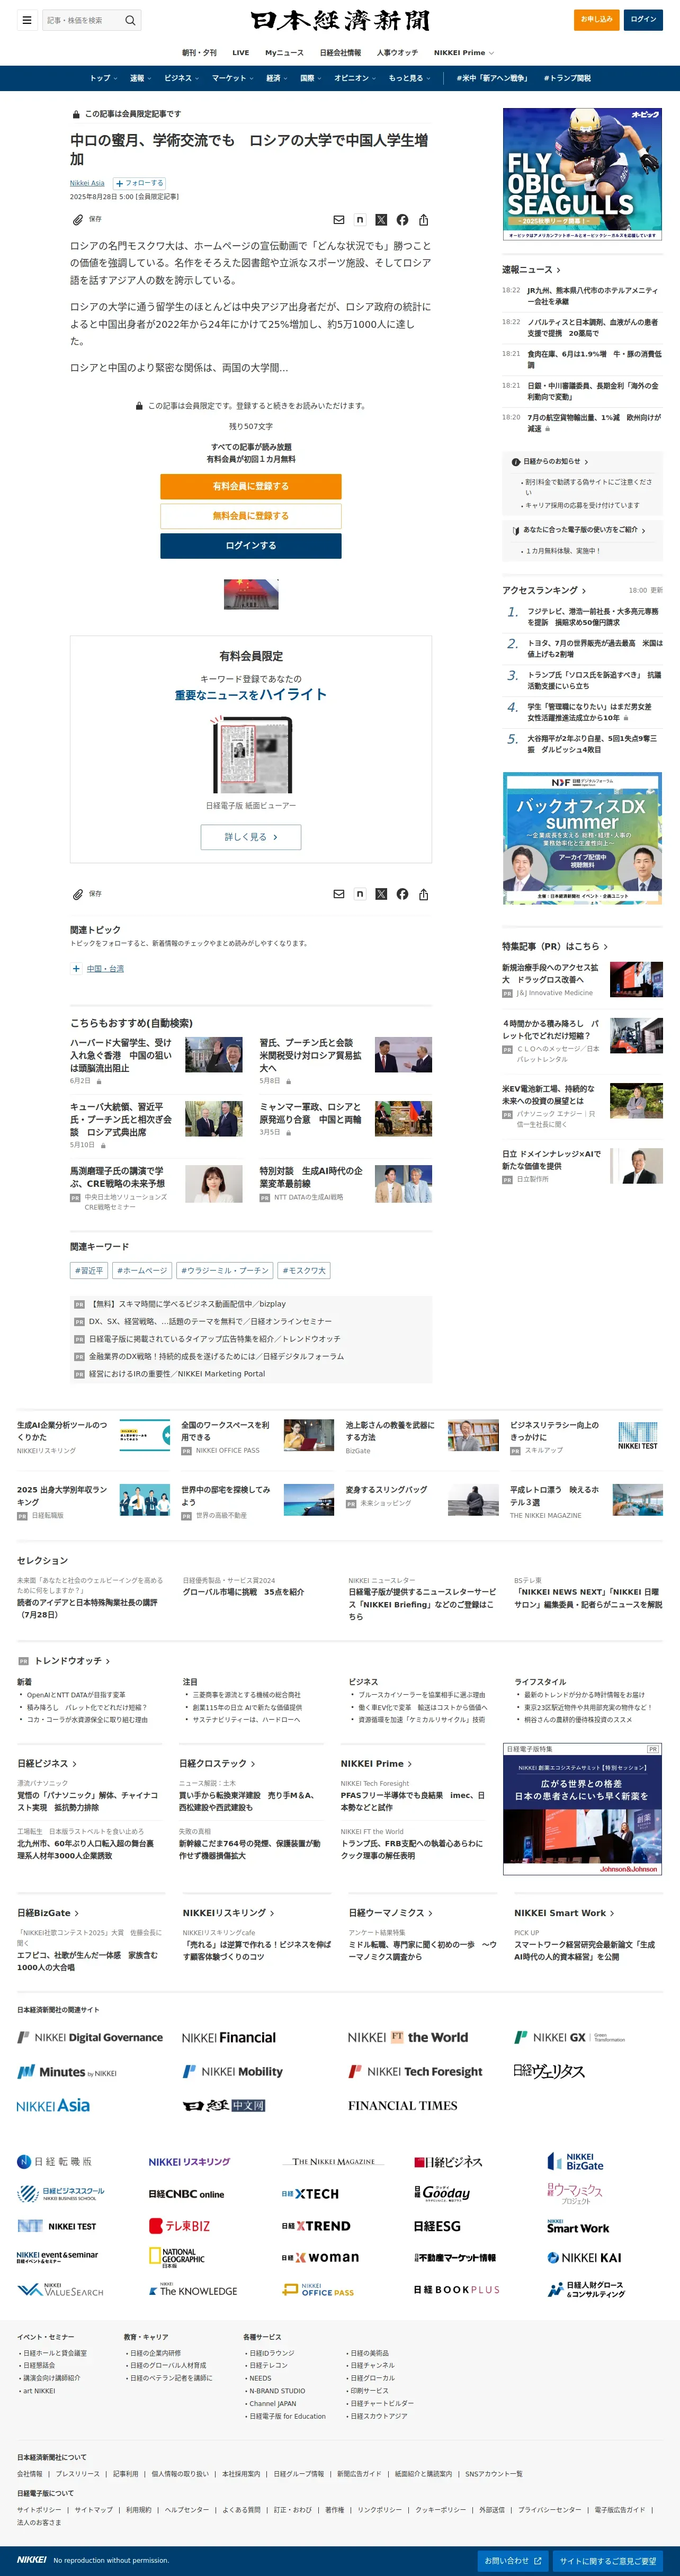Open share menu icon under headline

tap(423, 220)
